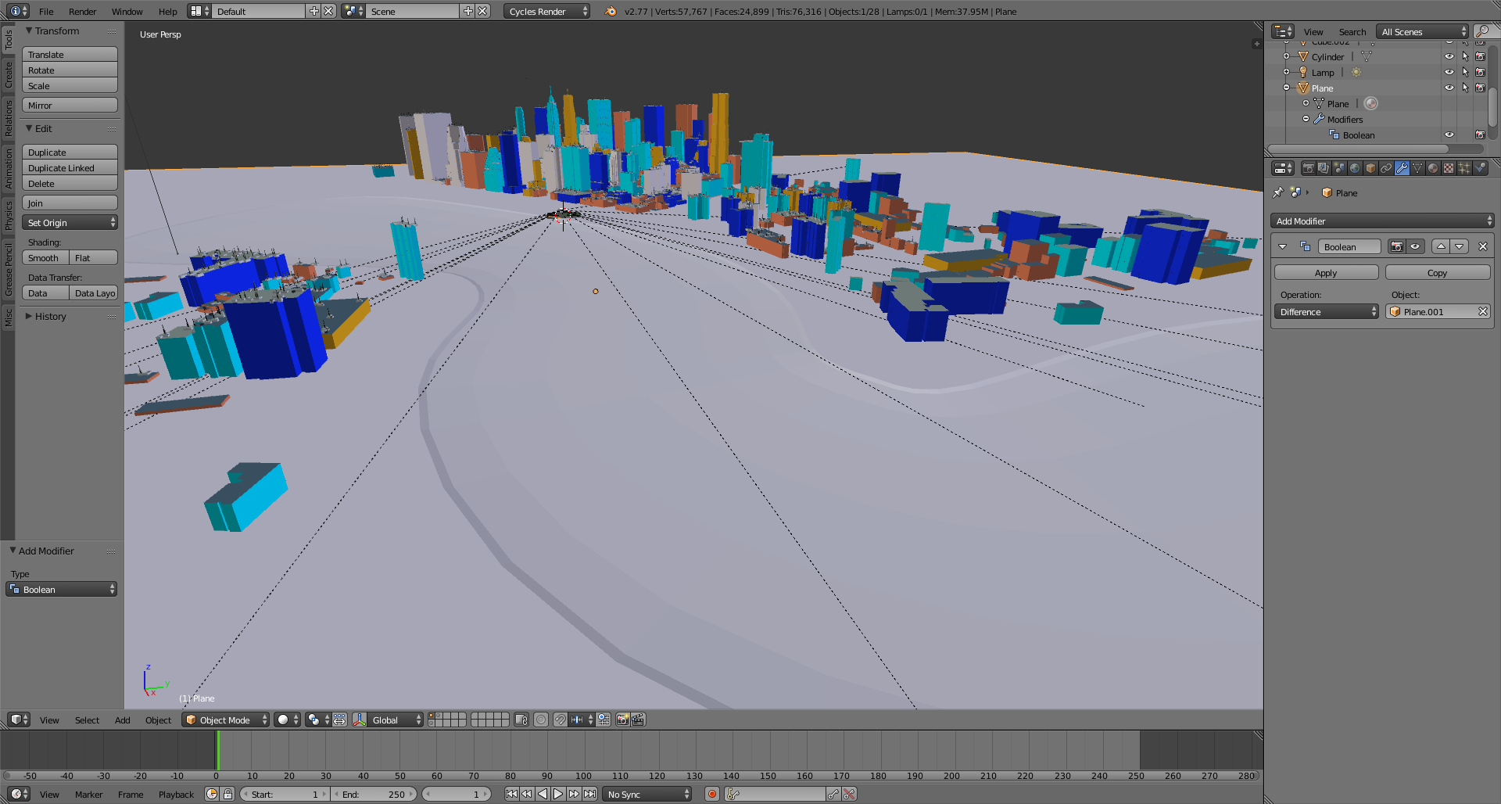Expand the History panel in tool shelf
Screen dimensions: 1501x804
point(29,316)
